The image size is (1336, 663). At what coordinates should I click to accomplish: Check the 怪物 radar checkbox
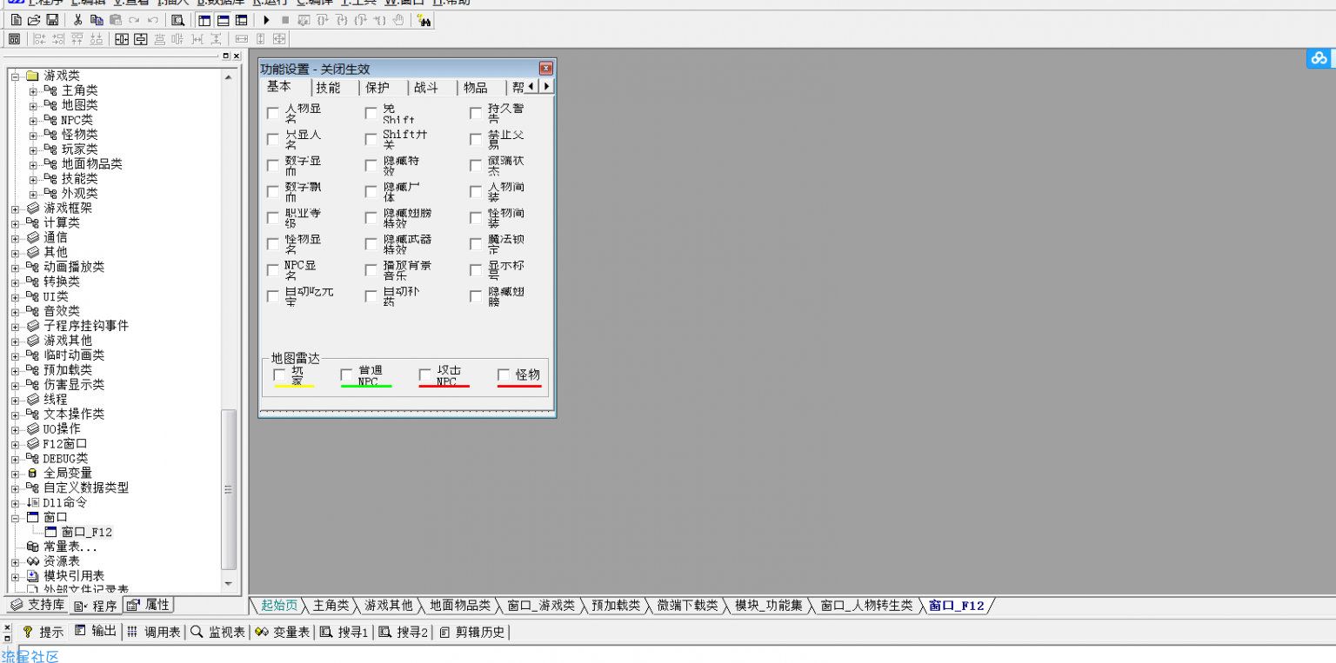pyautogui.click(x=504, y=375)
